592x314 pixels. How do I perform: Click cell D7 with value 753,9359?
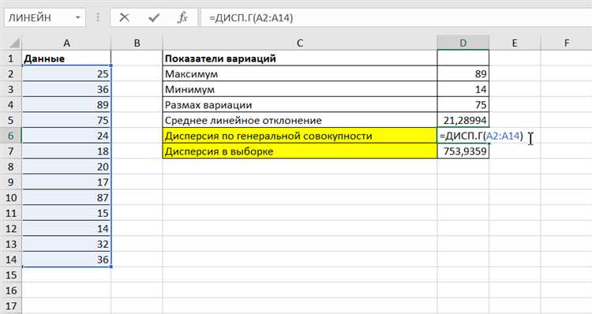463,151
